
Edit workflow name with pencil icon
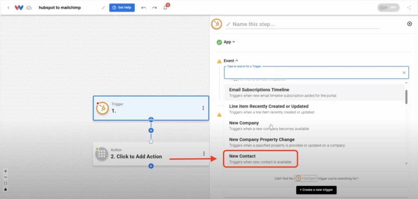[103, 8]
